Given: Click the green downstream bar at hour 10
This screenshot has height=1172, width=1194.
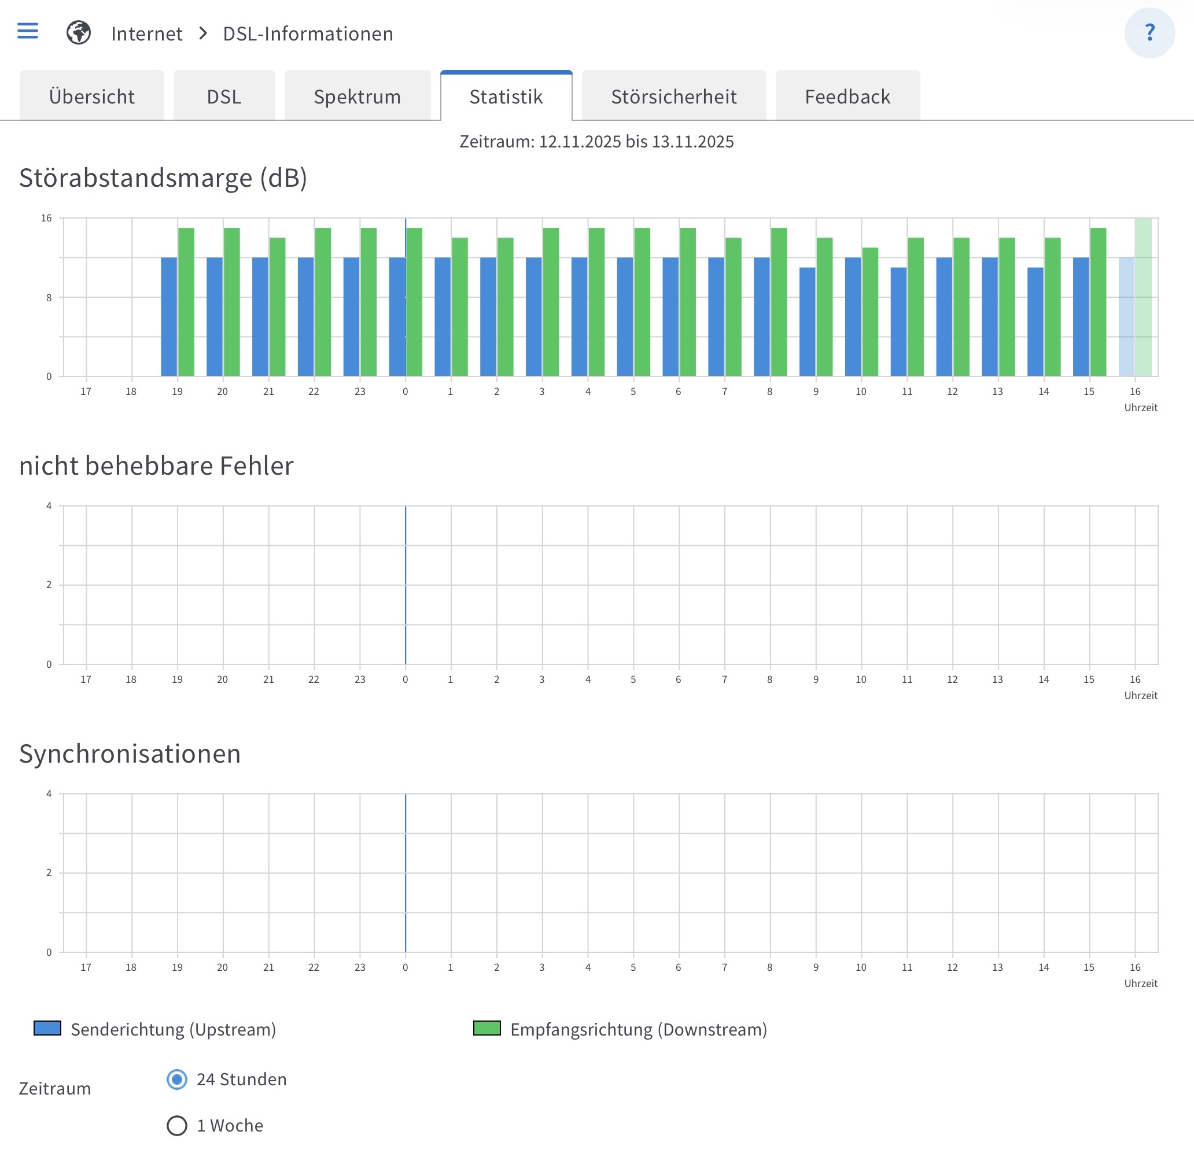Looking at the screenshot, I should 870,312.
